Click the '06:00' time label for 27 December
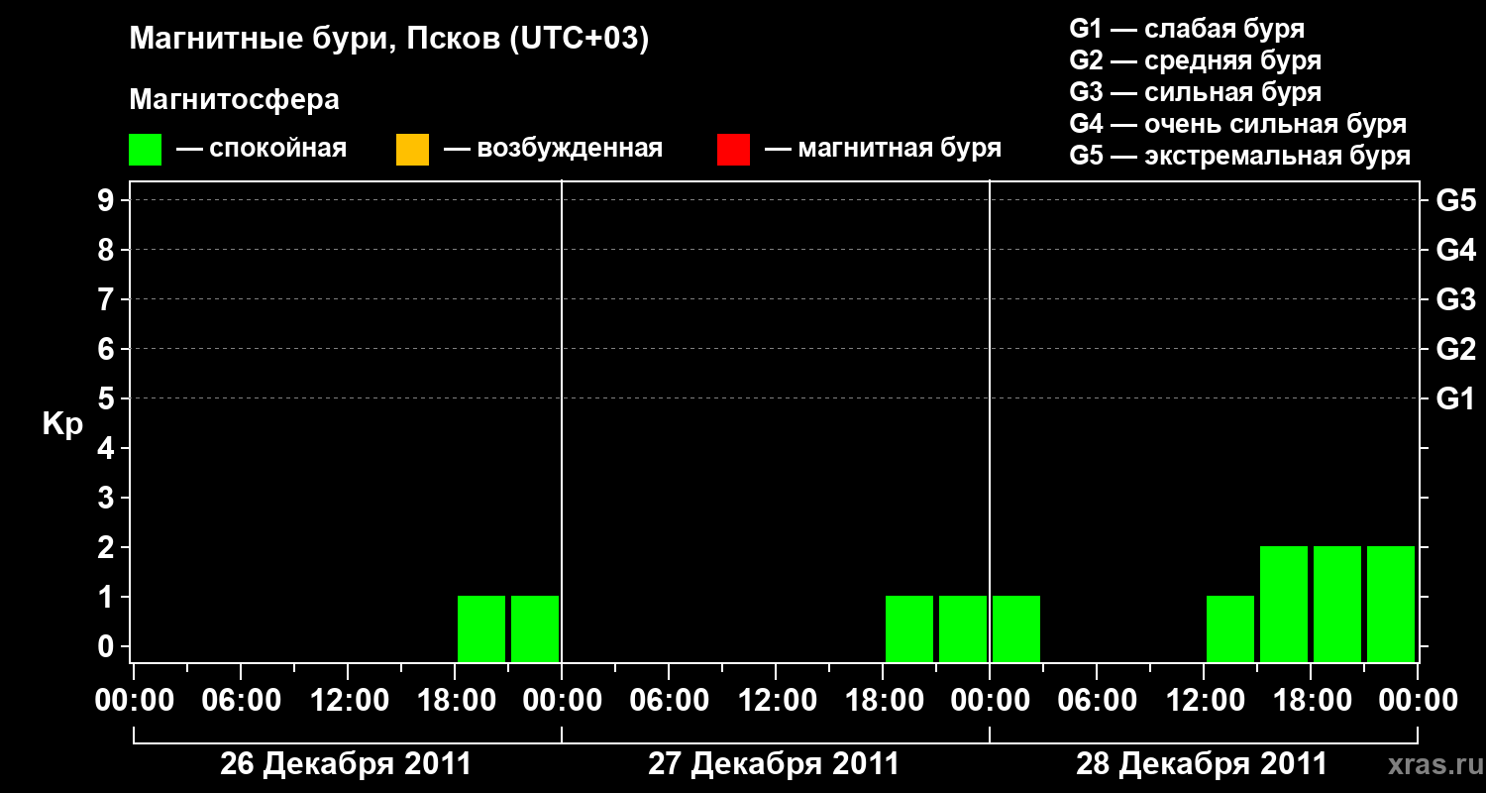This screenshot has width=1486, height=793. click(669, 700)
